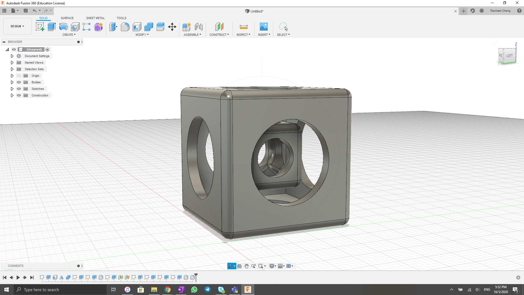Screen dimensions: 524x295
Task: Close the Untitled document tab
Action: [455, 11]
